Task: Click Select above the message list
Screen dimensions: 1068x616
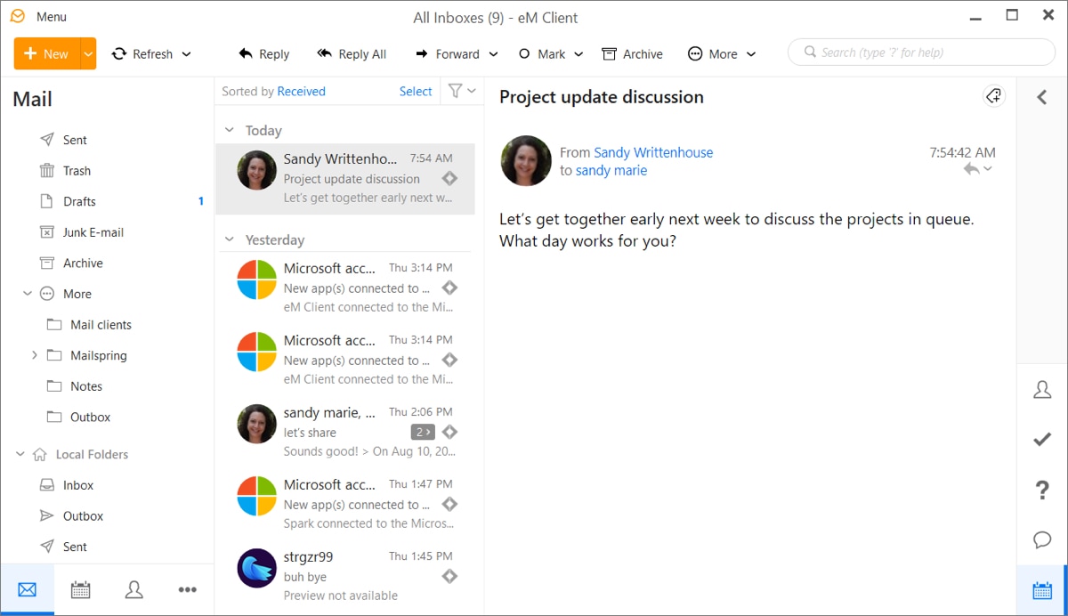Action: (x=415, y=91)
